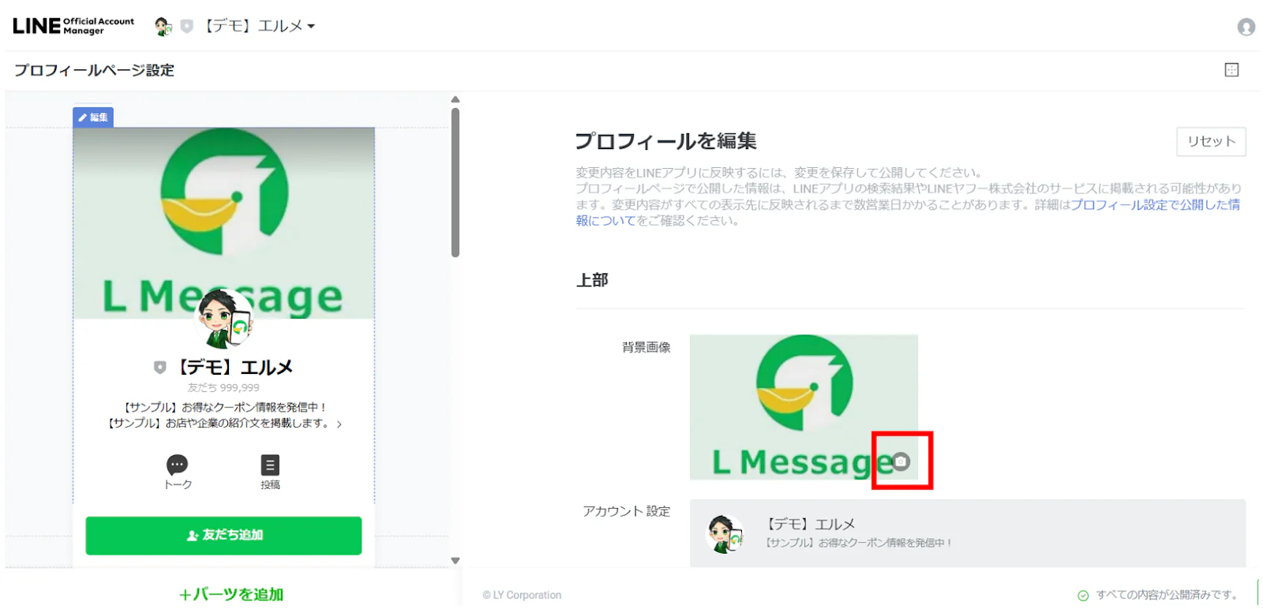1263x609 pixels.
Task: Click the +パーツを追加 add parts link
Action: (230, 594)
